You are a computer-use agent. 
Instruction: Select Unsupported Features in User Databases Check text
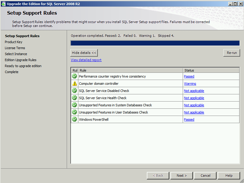click(x=113, y=112)
